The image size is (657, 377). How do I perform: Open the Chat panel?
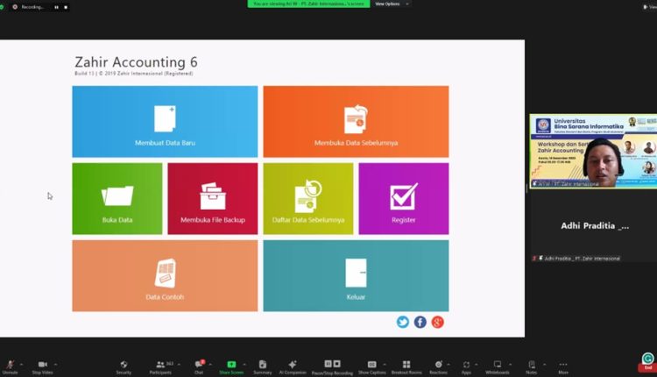[199, 367]
